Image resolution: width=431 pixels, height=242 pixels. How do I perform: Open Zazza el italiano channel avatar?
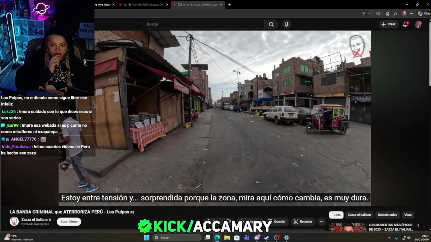point(14,221)
